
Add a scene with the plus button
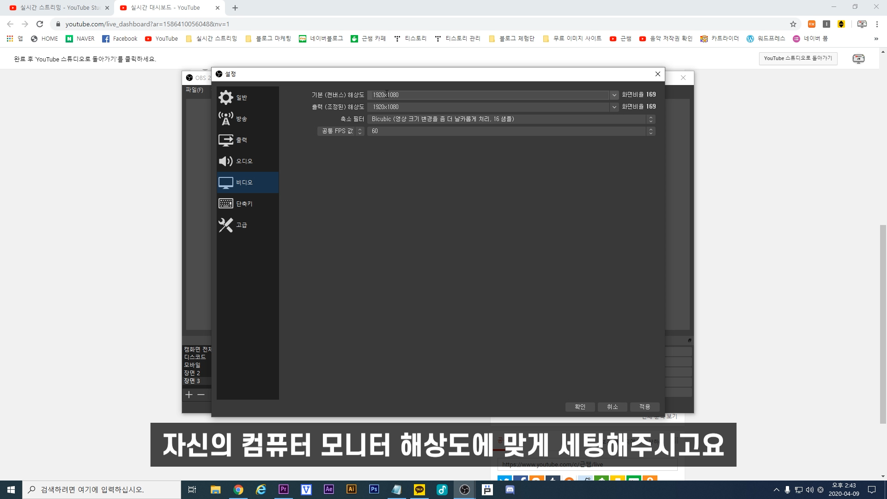pyautogui.click(x=189, y=395)
